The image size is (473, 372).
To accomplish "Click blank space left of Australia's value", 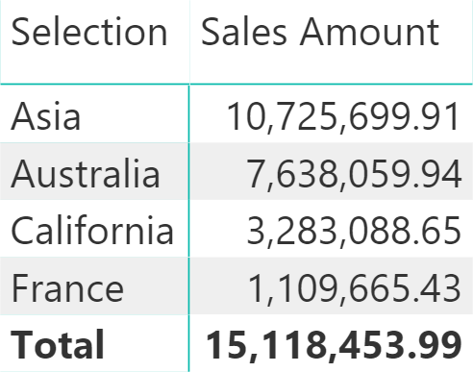I will click(x=218, y=173).
